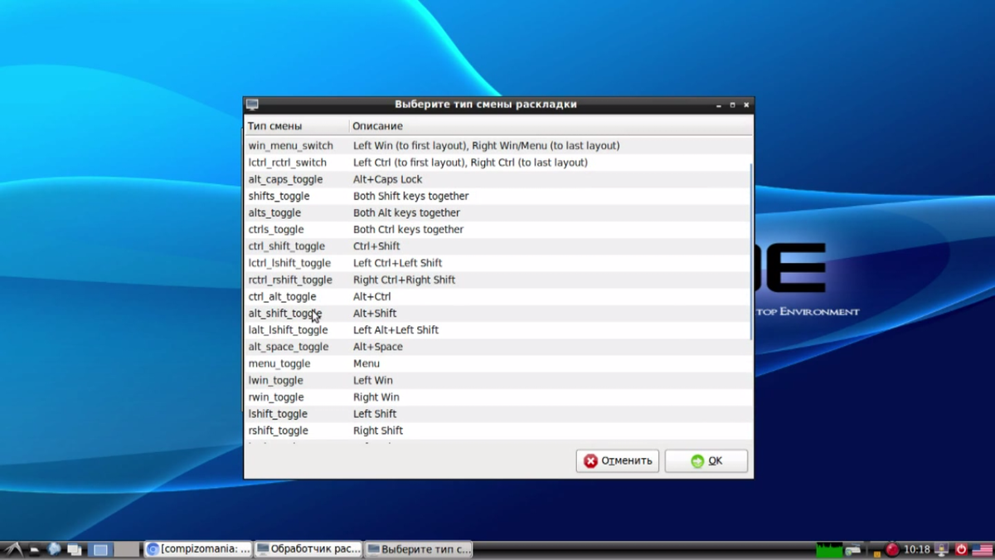
Task: Click the 'Left Win' description cell
Action: point(372,380)
